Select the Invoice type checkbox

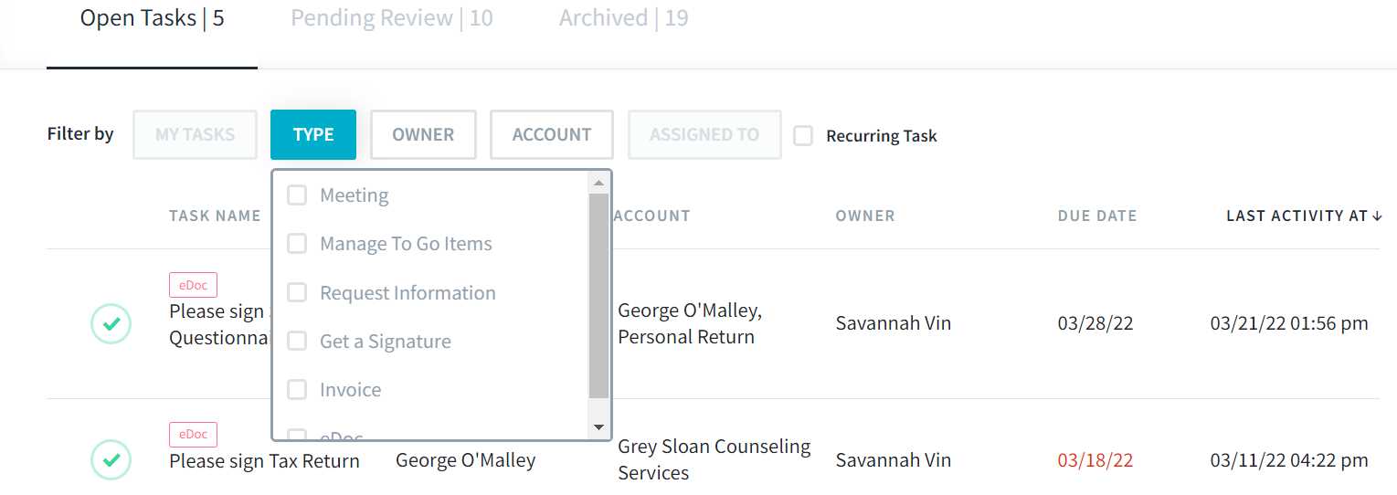[297, 390]
